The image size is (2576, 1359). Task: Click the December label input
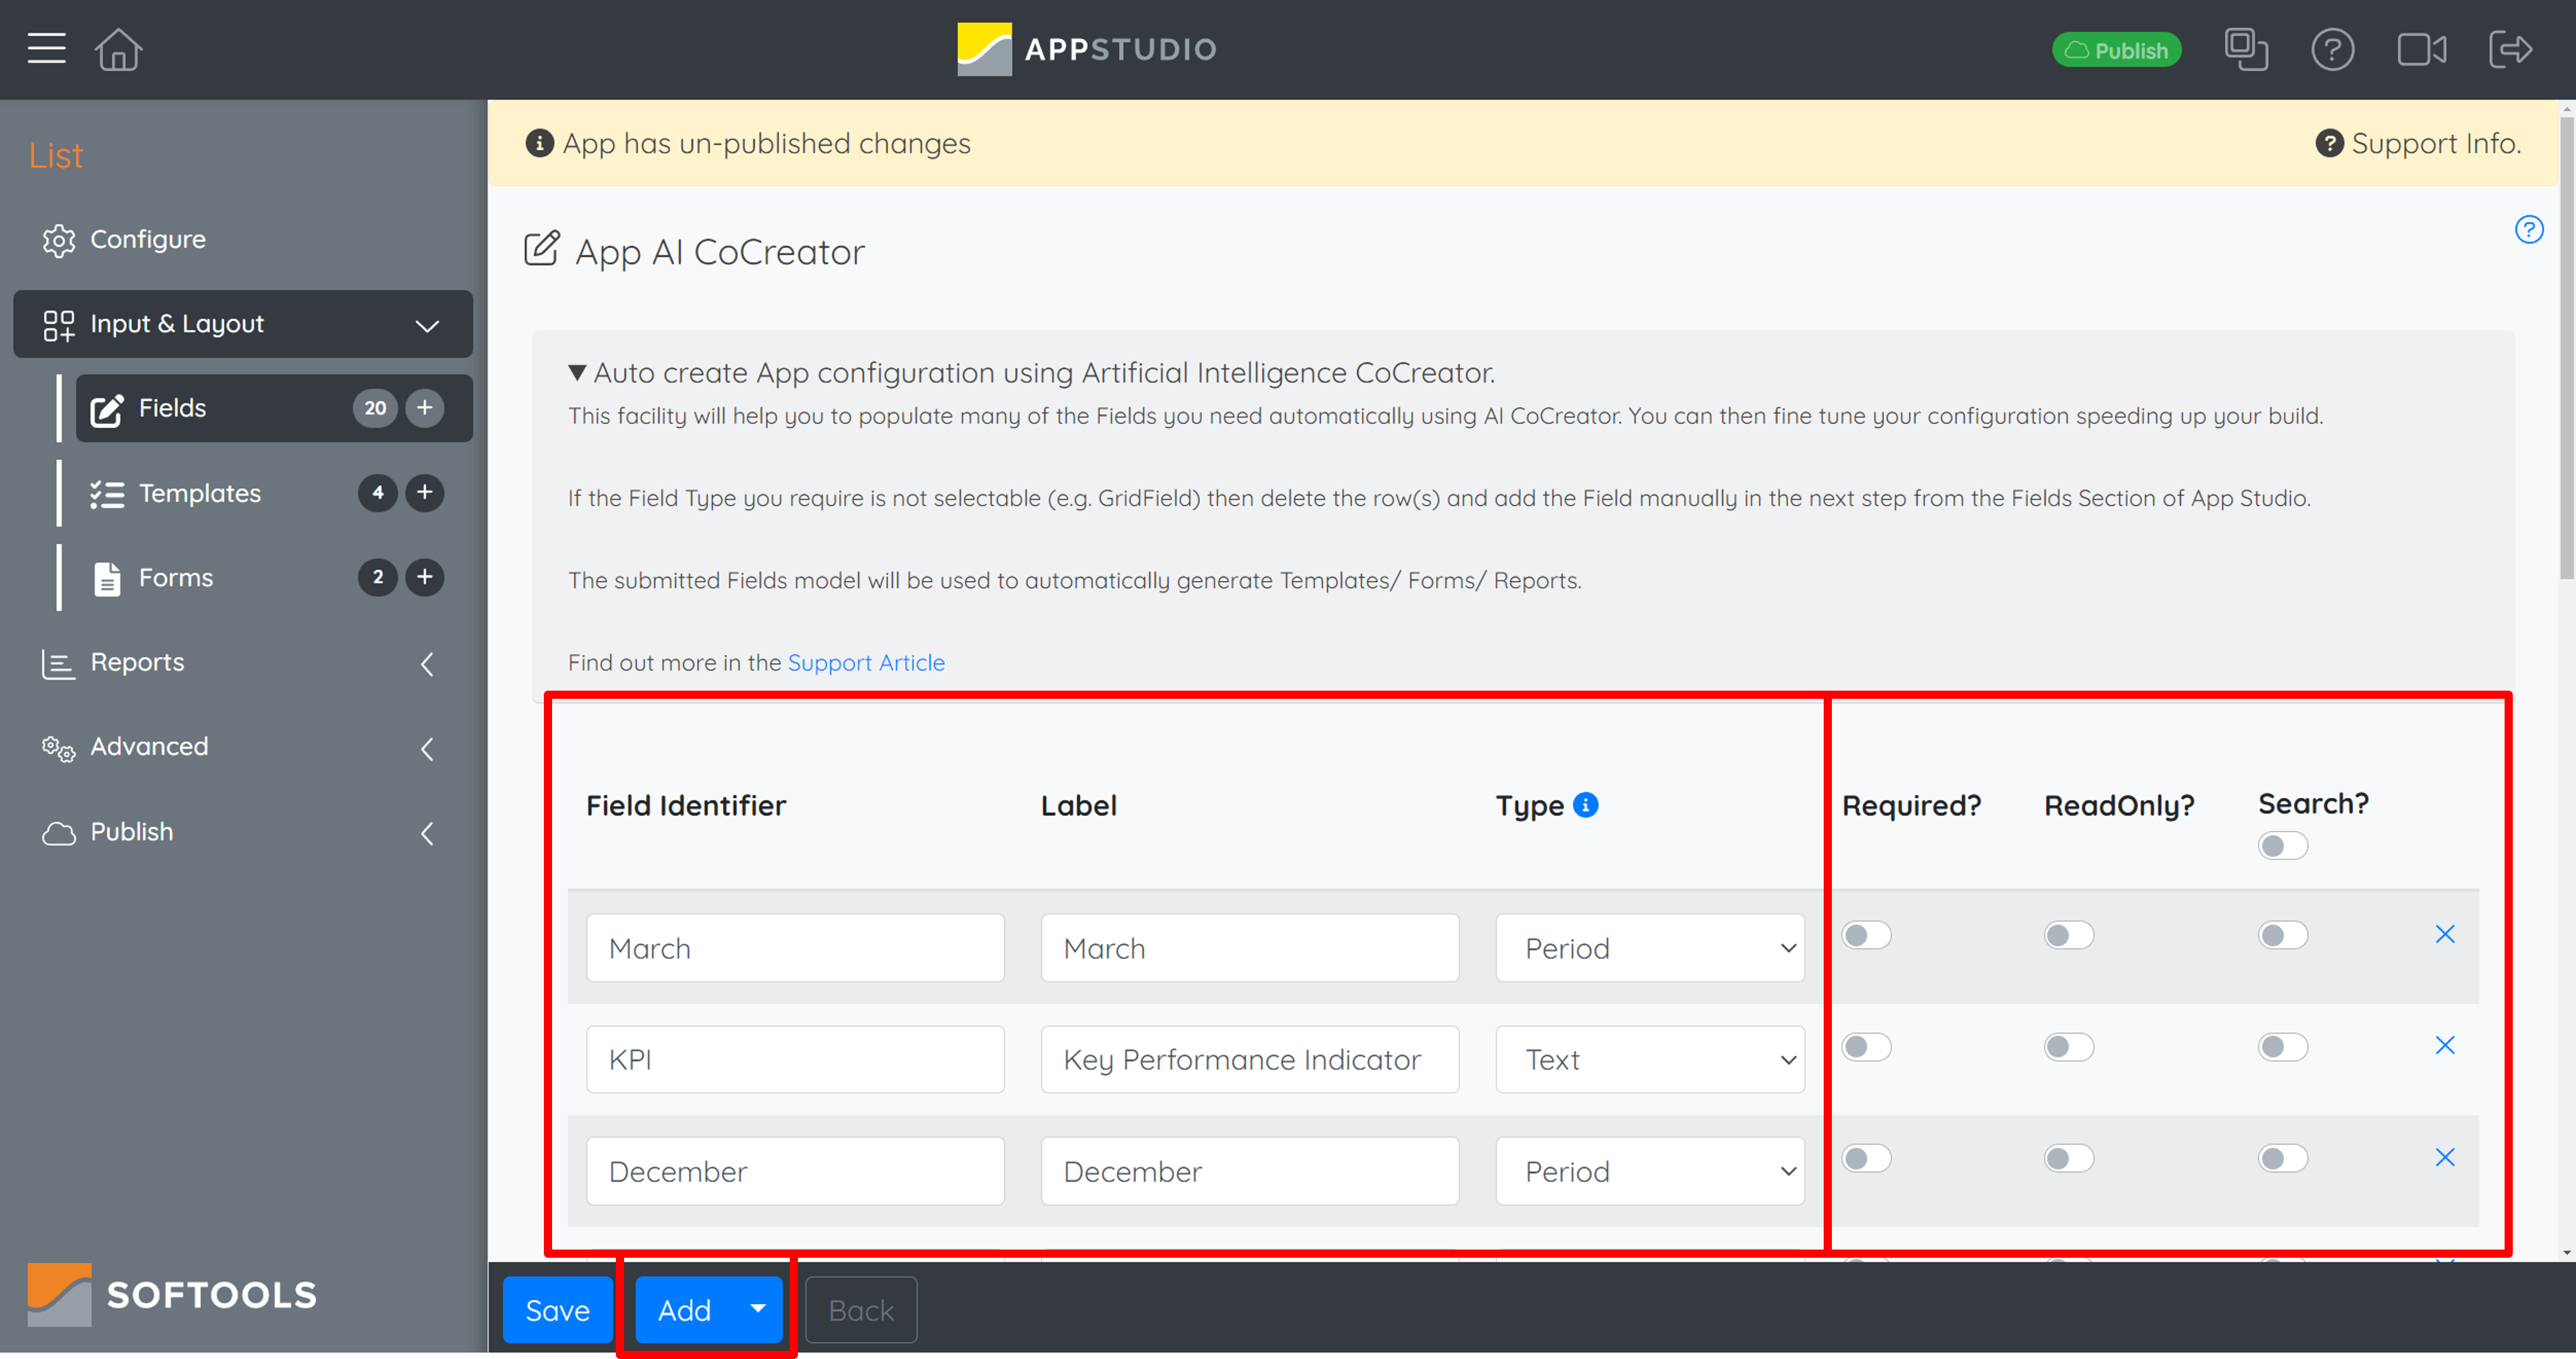point(1249,1170)
